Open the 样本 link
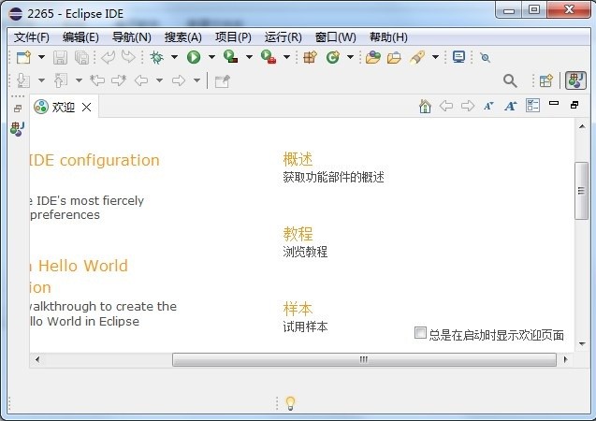 (x=298, y=309)
